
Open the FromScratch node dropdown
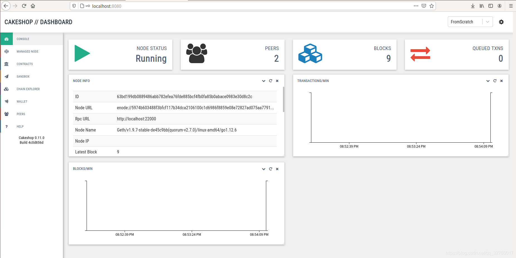(470, 22)
